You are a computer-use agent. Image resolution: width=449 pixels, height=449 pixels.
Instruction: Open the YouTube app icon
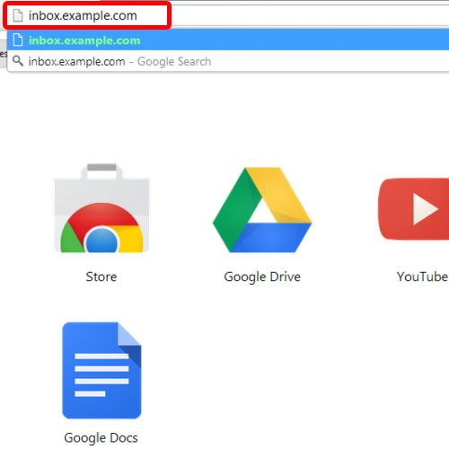pos(413,209)
